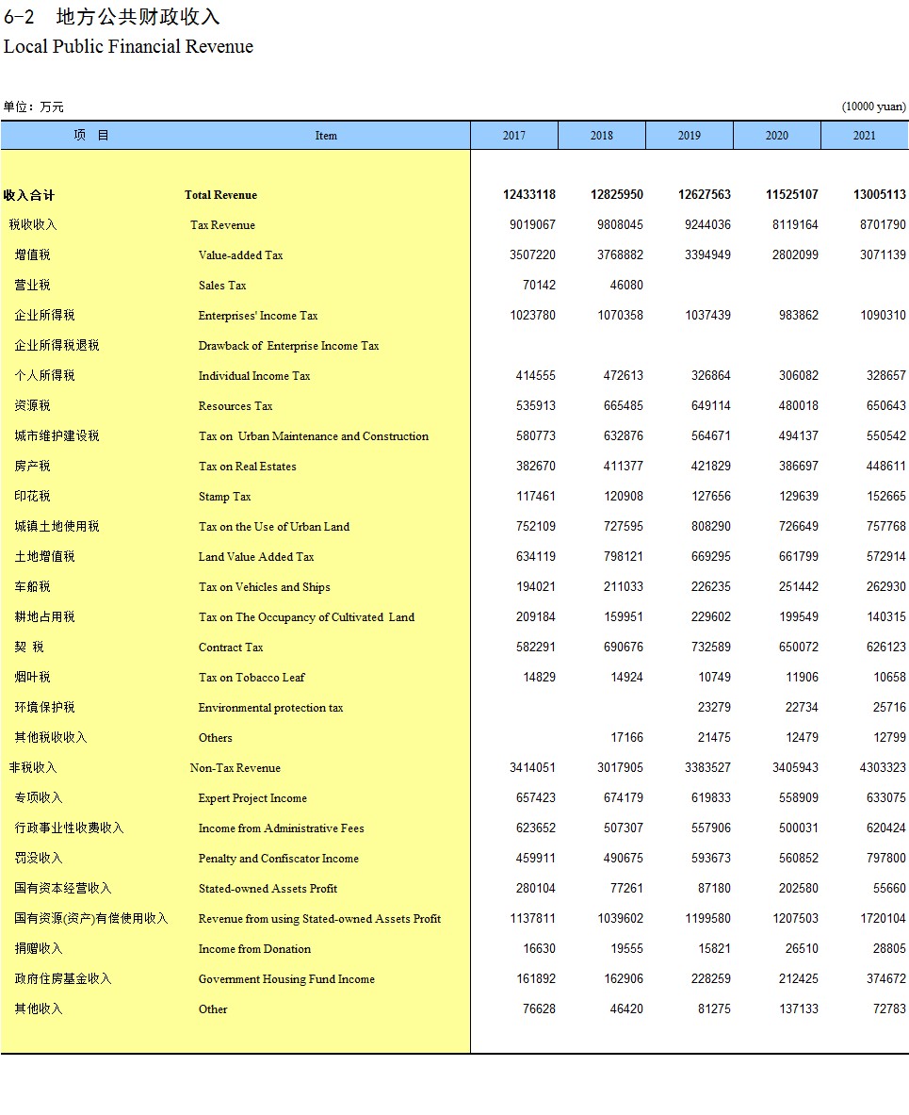Select the 'Total Revenue' row label
Viewport: 909px width, 1115px height.
tap(221, 195)
